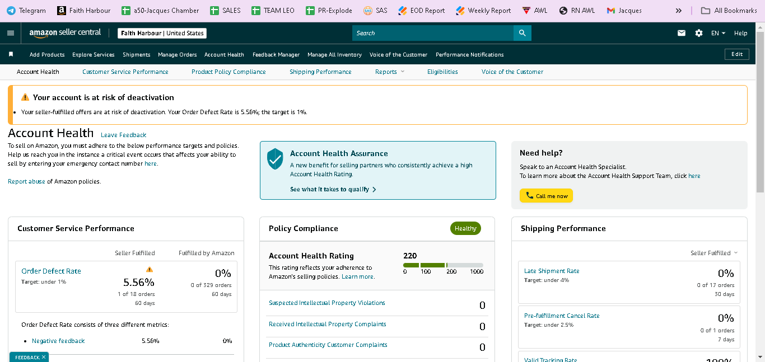Open the Seller Fulfilled shipping dropdown
This screenshot has height=362, width=765.
714,253
